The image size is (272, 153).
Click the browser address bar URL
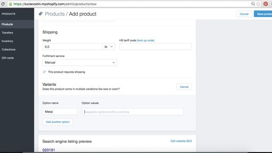(x=55, y=4)
